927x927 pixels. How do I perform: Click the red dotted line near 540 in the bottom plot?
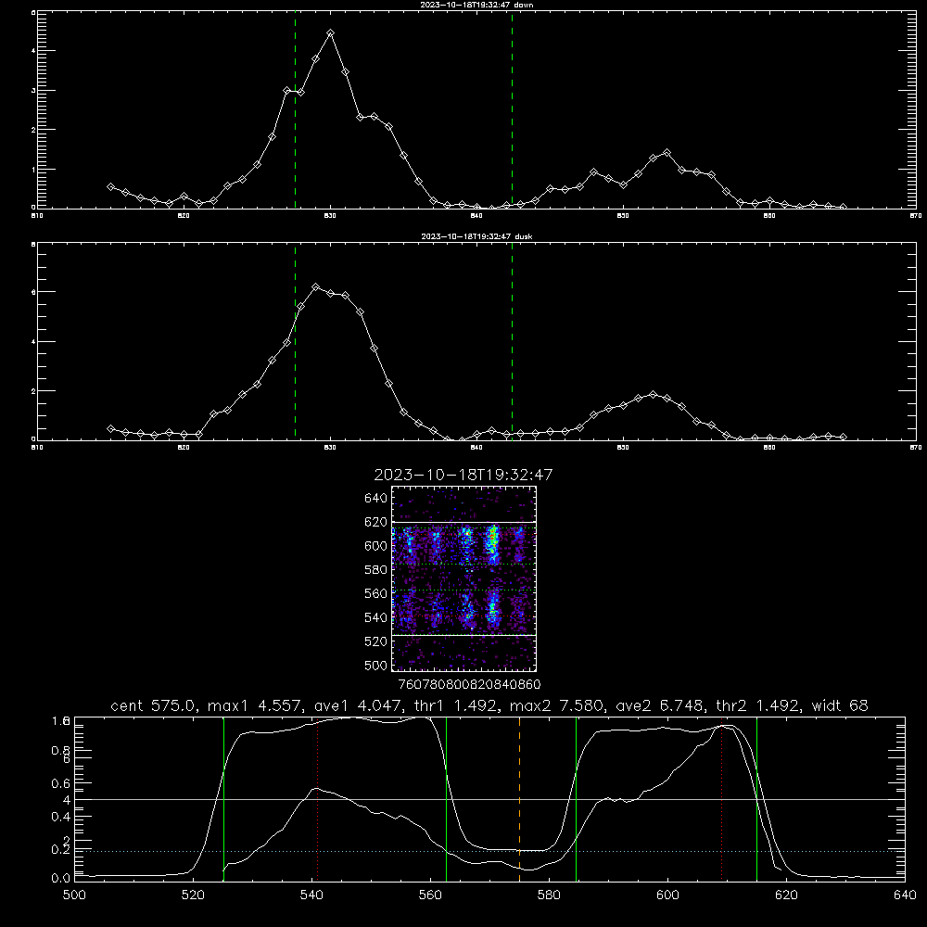[x=317, y=799]
